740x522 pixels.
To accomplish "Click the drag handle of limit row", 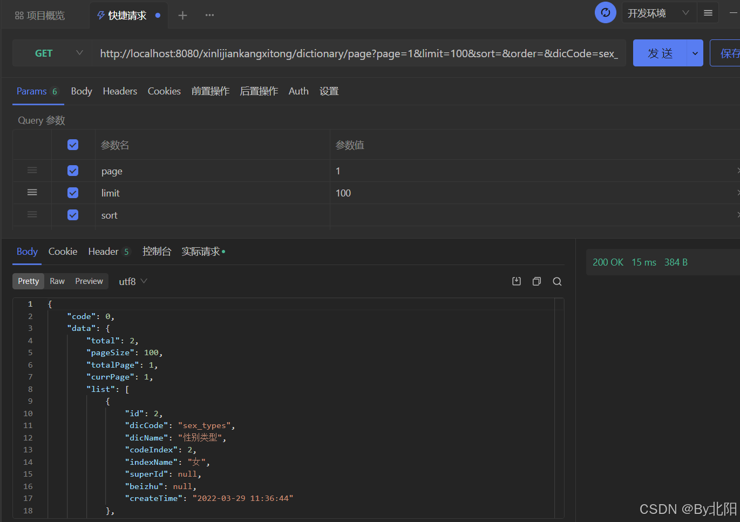I will (32, 192).
